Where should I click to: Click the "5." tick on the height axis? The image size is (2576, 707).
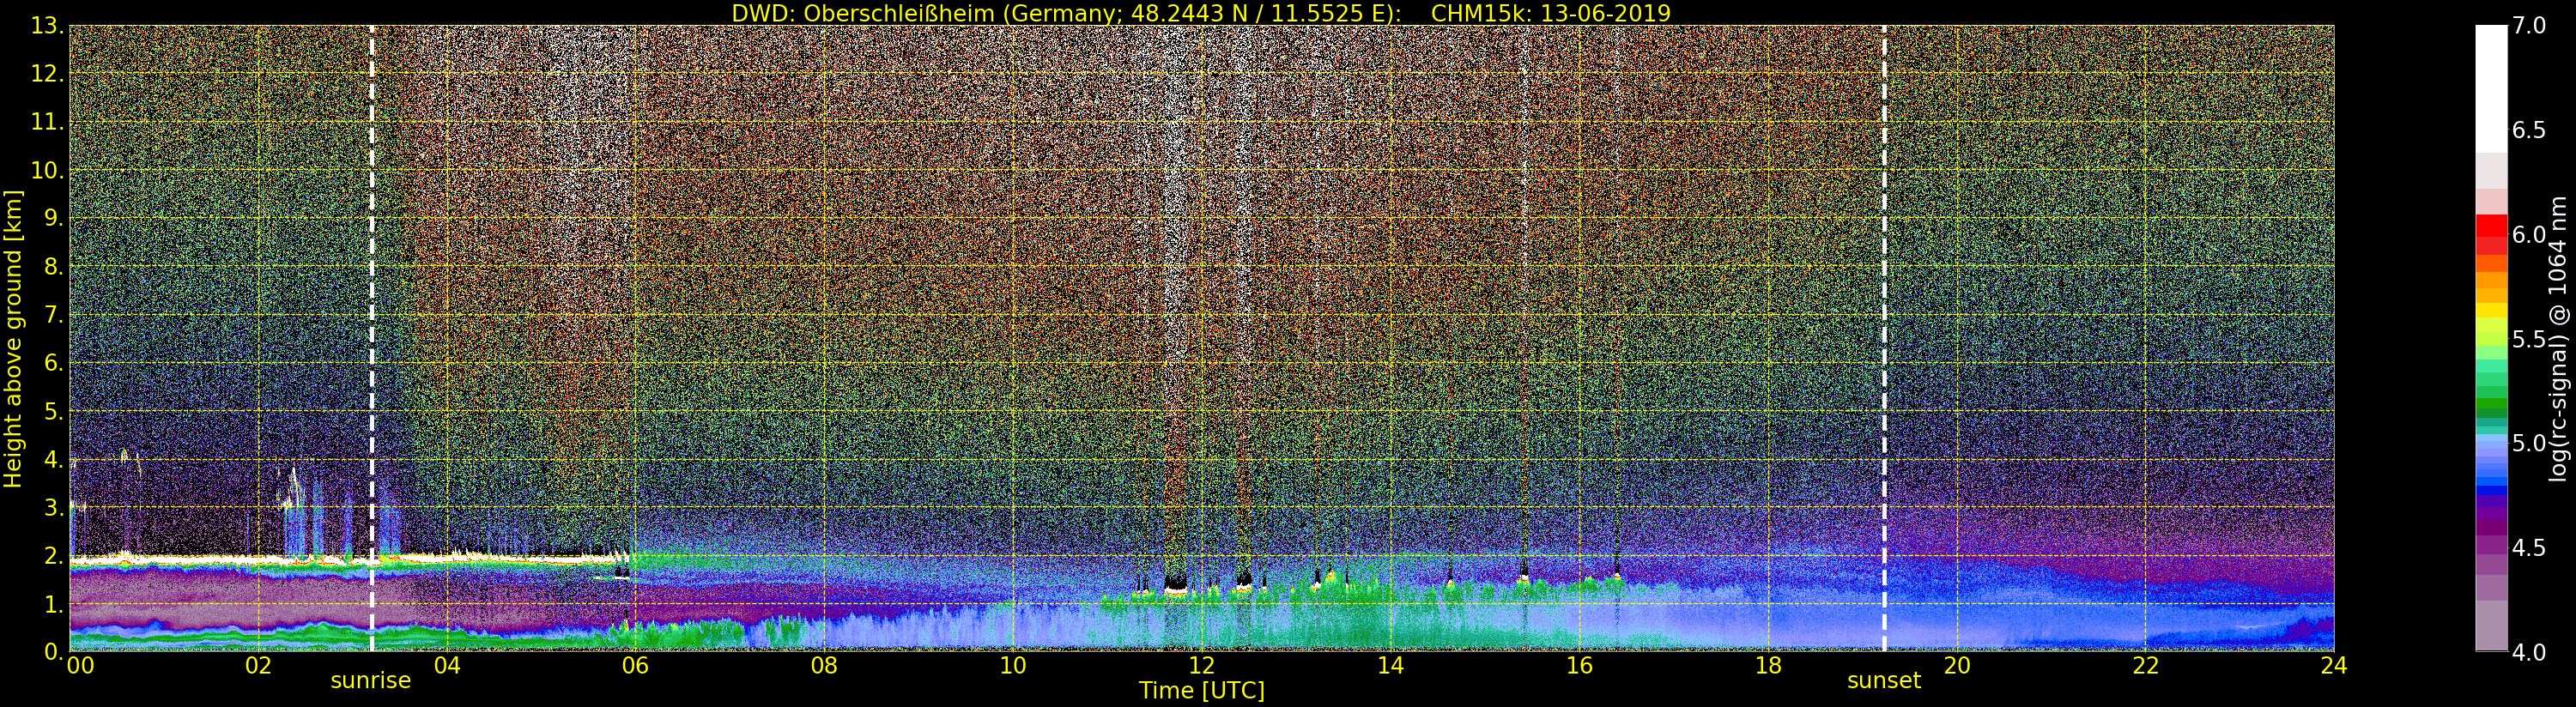pos(55,411)
